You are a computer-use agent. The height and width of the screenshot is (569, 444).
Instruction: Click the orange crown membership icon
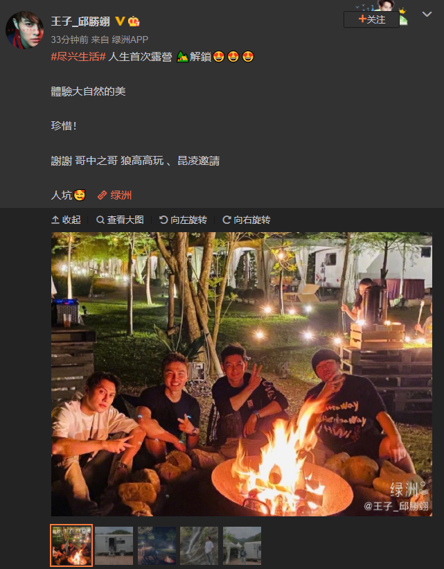point(134,21)
